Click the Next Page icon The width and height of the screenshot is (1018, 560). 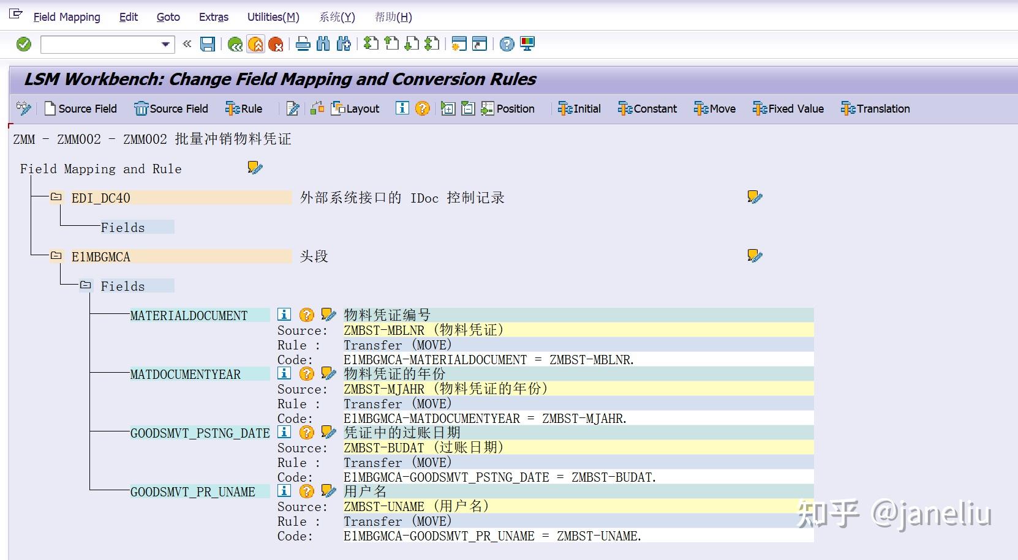point(412,43)
